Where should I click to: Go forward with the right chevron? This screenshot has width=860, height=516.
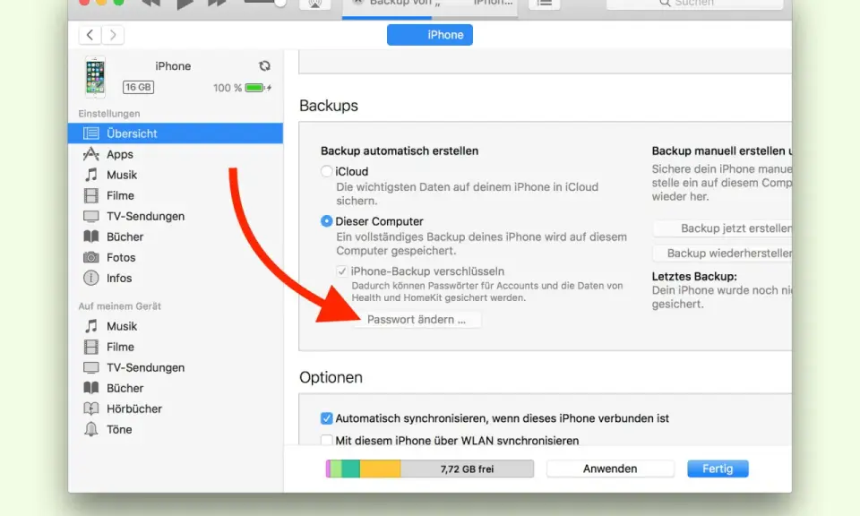(x=113, y=35)
